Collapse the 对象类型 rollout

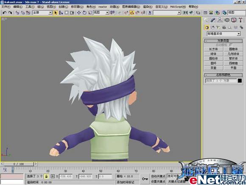click(x=223, y=41)
